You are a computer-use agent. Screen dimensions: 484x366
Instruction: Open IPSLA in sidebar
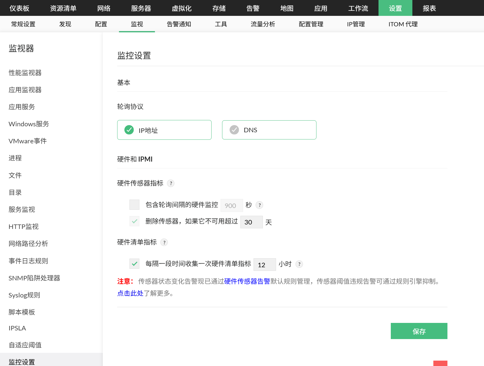(x=17, y=328)
